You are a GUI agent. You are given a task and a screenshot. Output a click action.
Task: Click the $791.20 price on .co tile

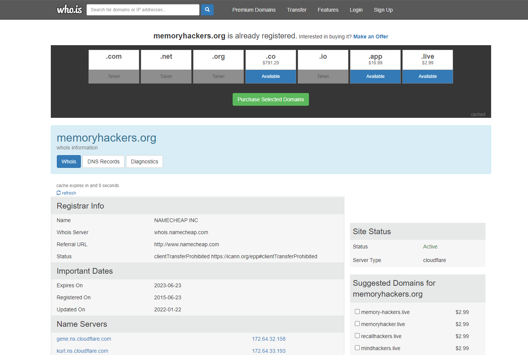click(x=271, y=63)
